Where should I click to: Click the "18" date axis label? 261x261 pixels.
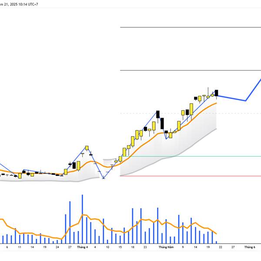133,247
